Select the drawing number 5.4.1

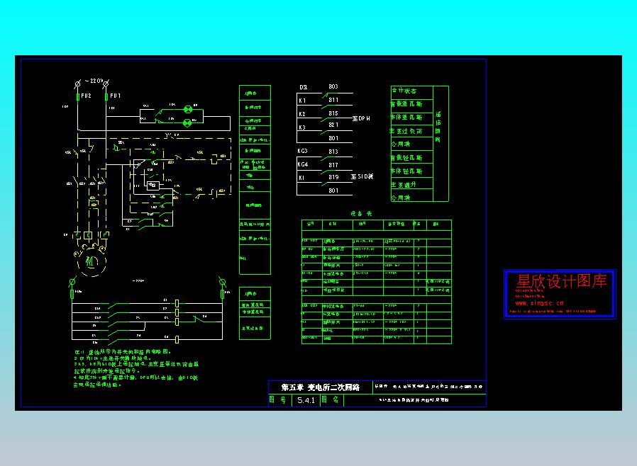pyautogui.click(x=306, y=400)
